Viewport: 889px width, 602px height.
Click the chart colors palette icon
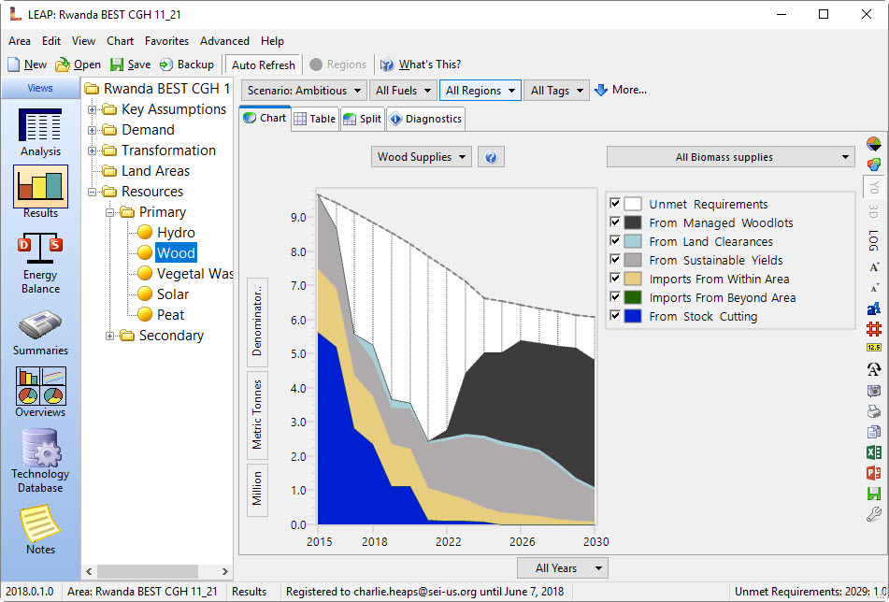coord(874,165)
